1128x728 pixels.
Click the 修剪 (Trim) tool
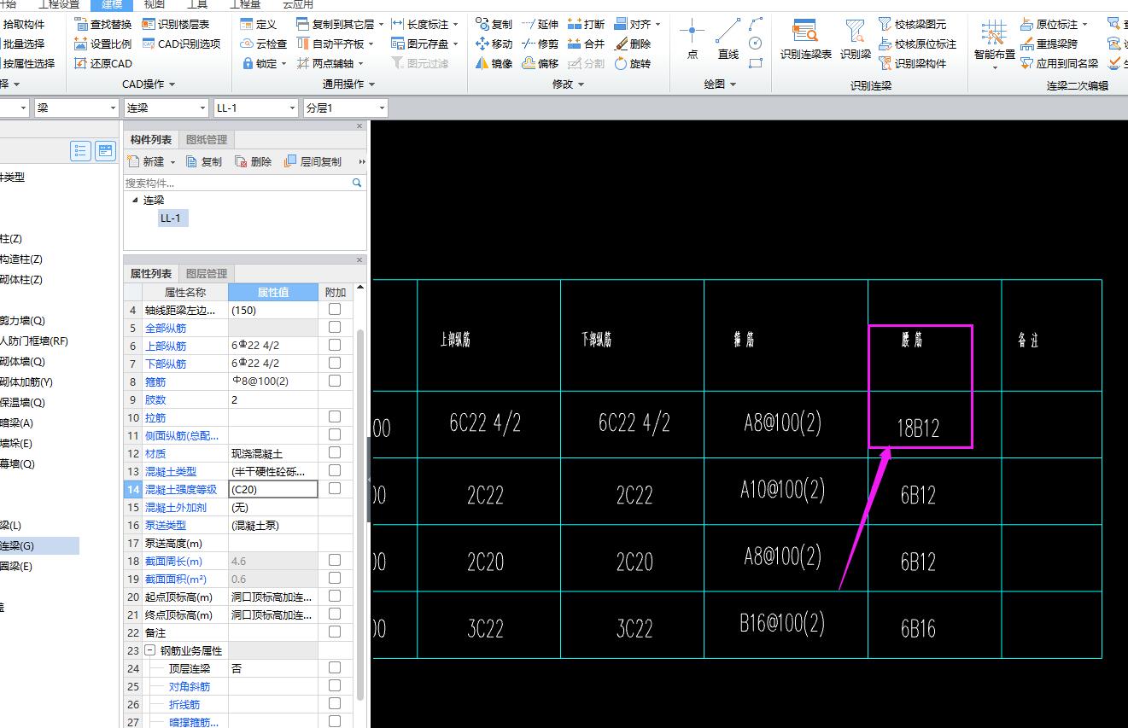pyautogui.click(x=540, y=44)
